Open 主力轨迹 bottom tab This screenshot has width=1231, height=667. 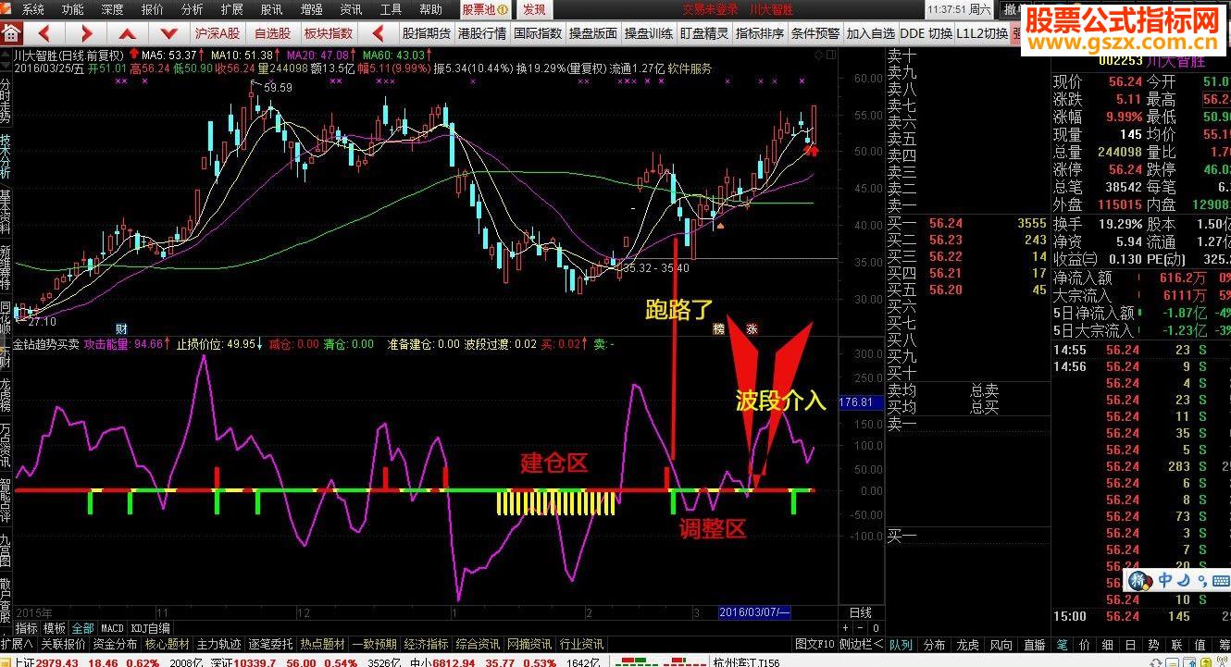coord(218,644)
